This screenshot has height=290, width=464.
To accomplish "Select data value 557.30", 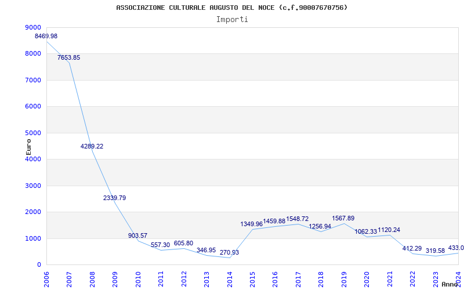I will [x=161, y=245].
